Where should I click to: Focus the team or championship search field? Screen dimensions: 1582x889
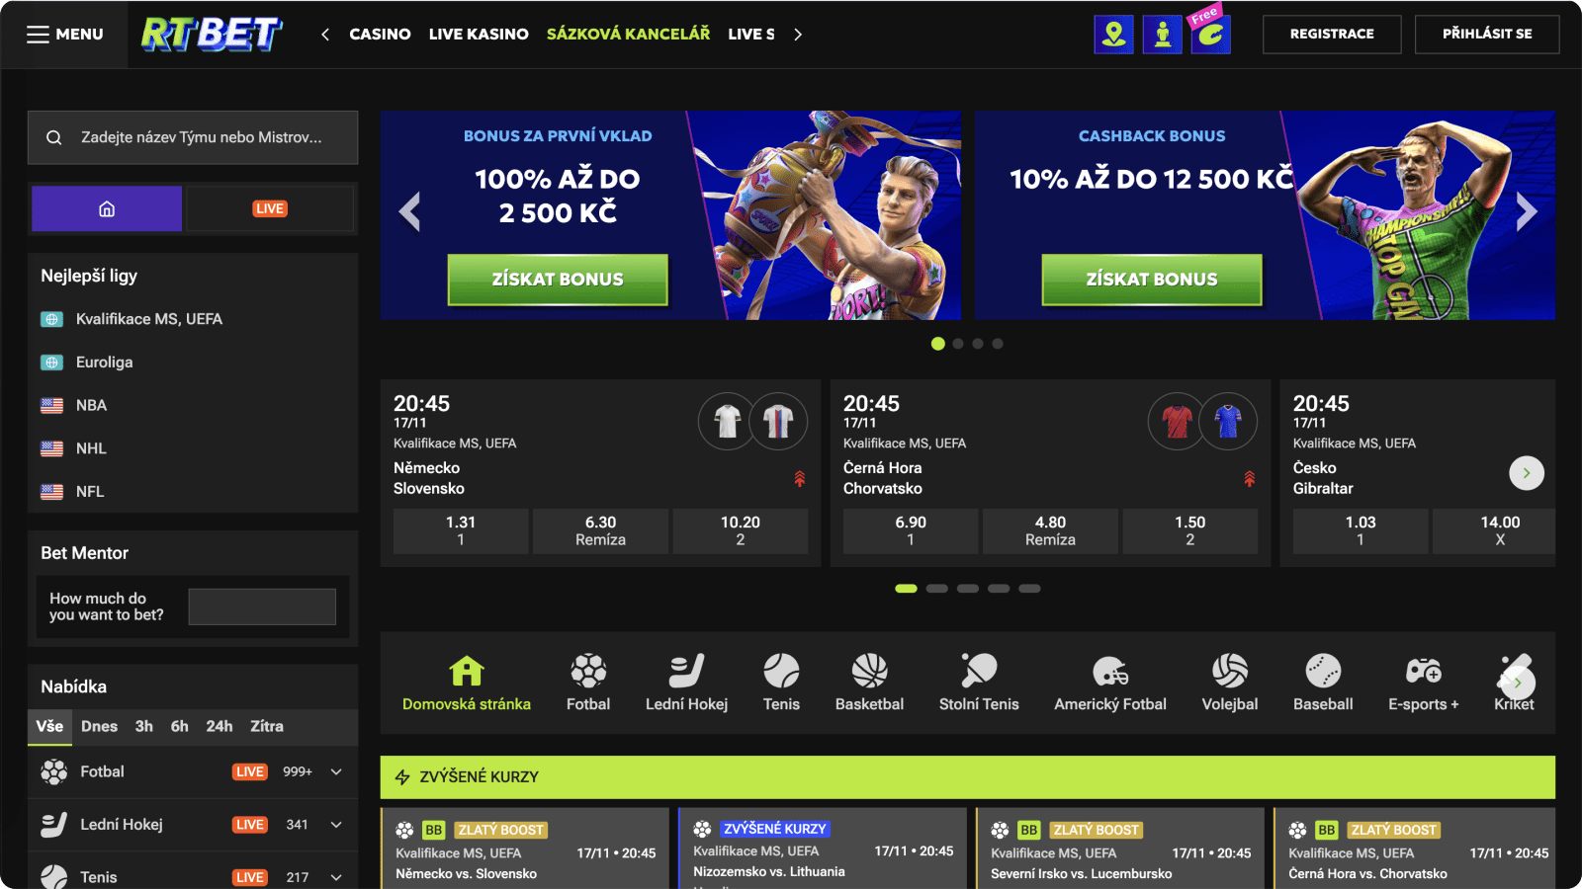pyautogui.click(x=193, y=137)
